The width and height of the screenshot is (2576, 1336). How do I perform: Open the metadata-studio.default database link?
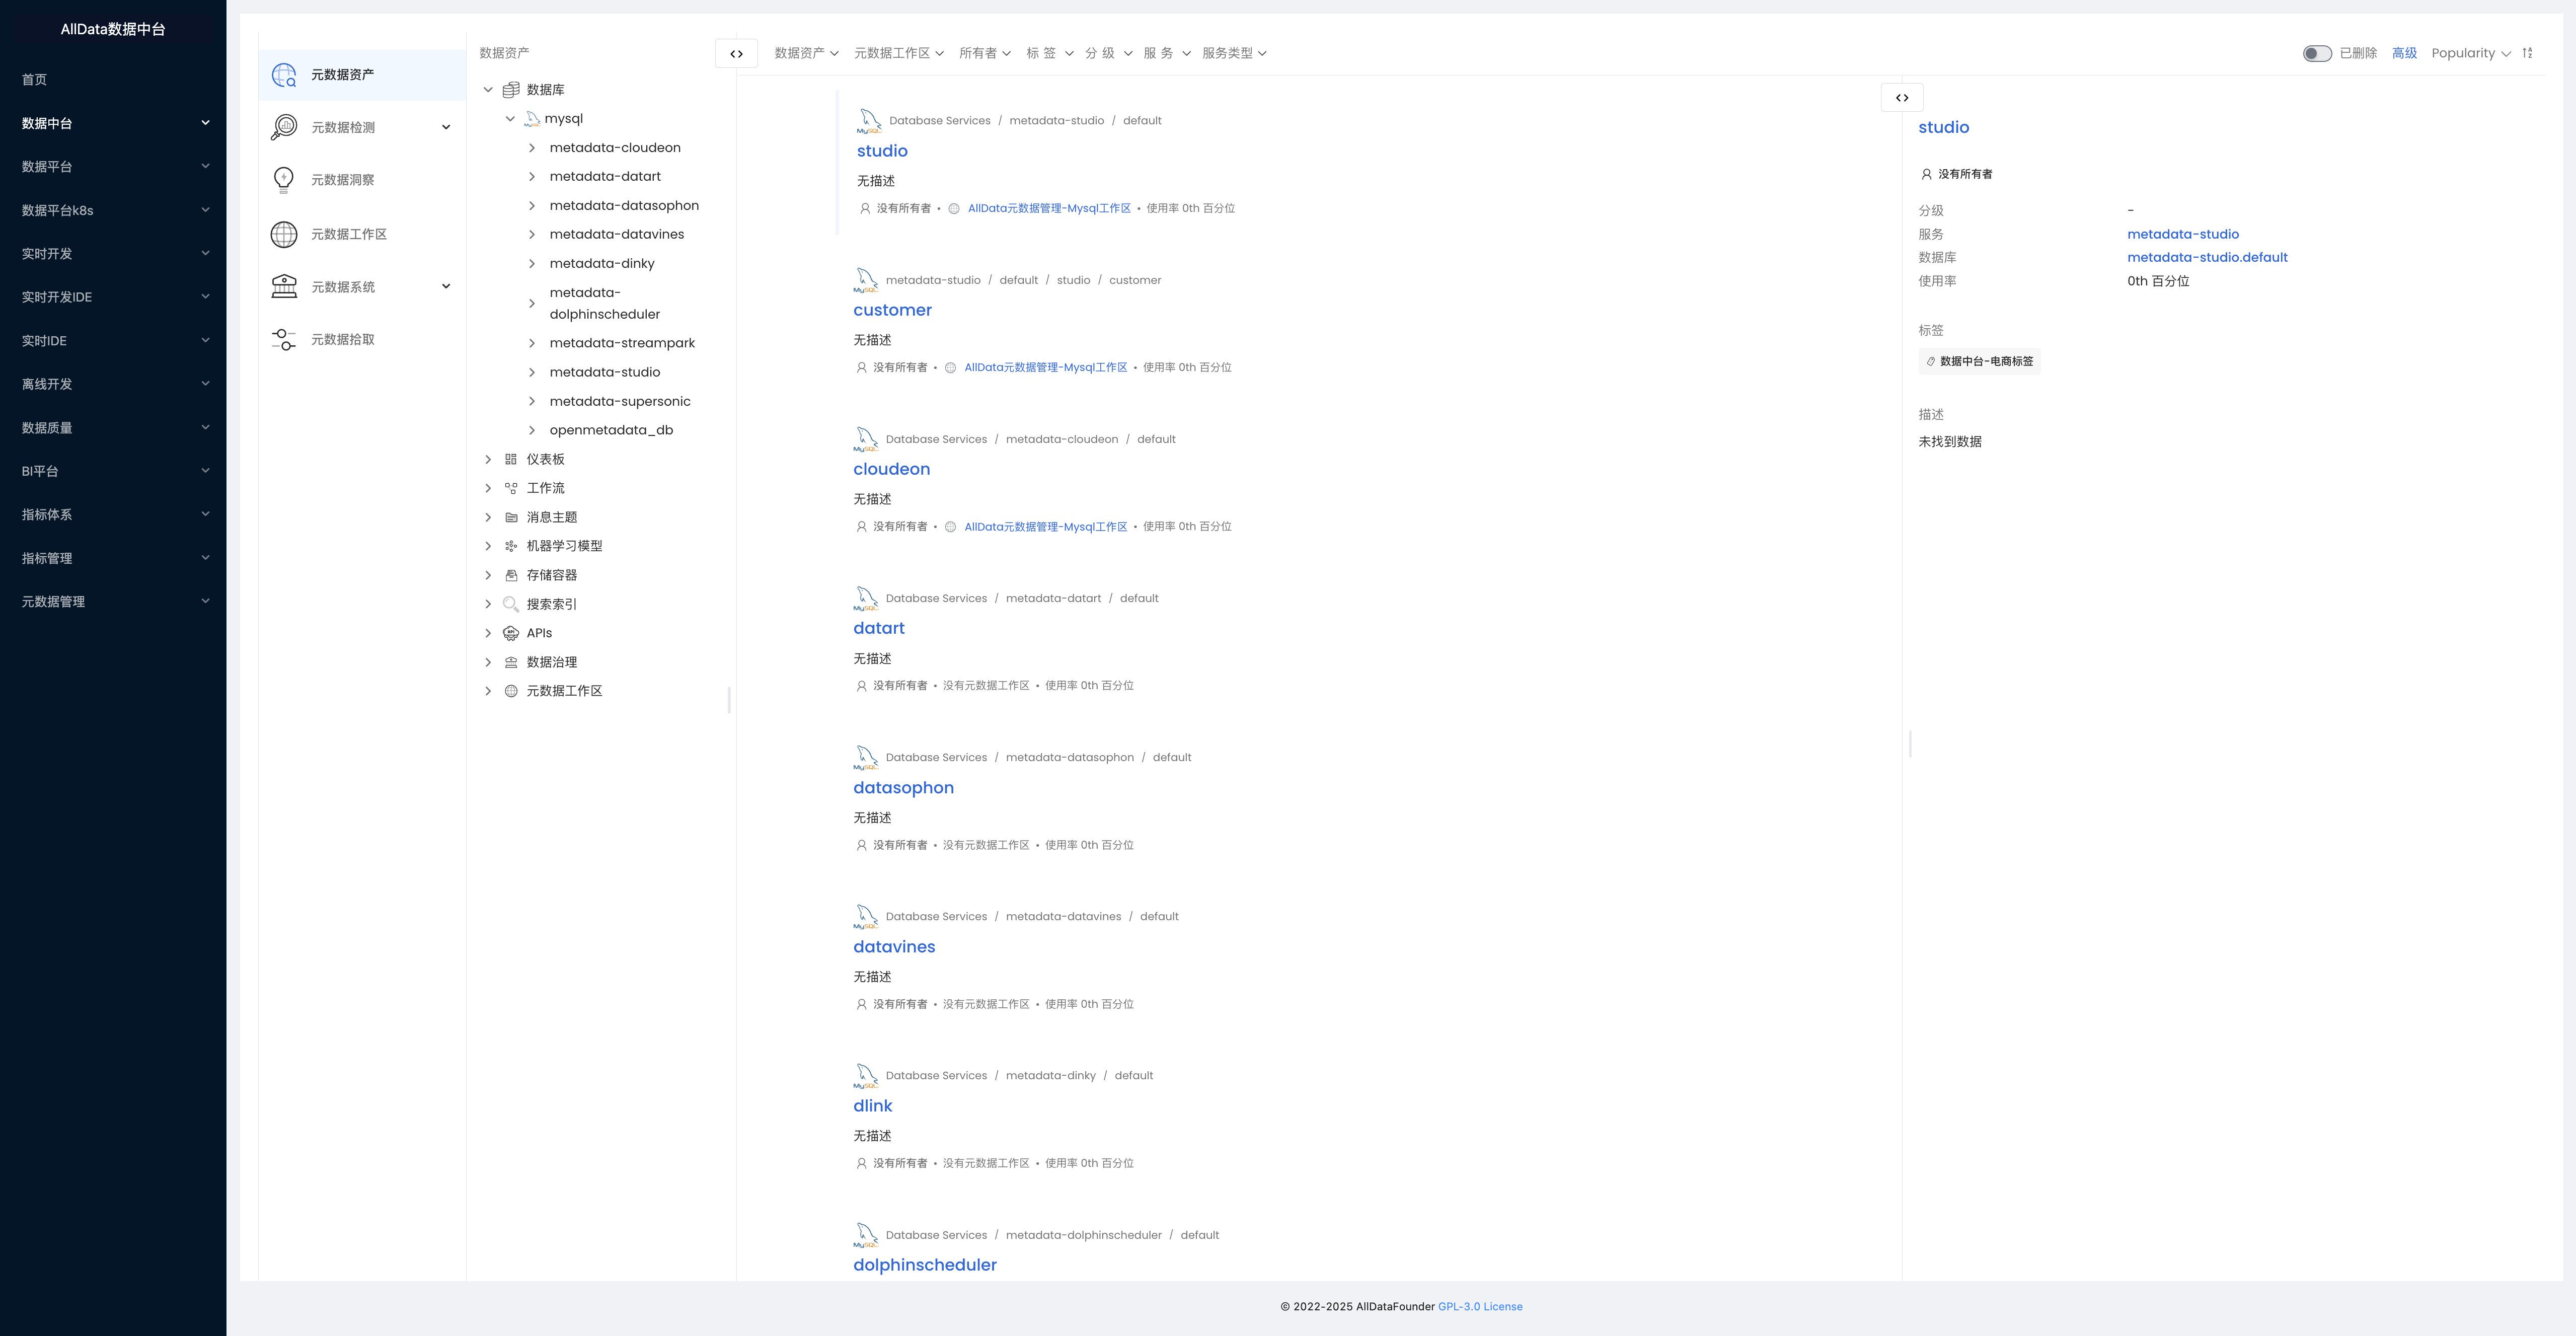(x=2207, y=258)
